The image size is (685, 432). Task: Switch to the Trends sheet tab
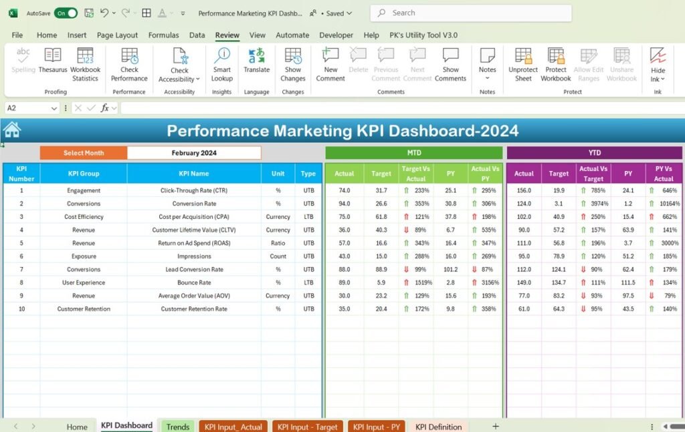pos(178,427)
